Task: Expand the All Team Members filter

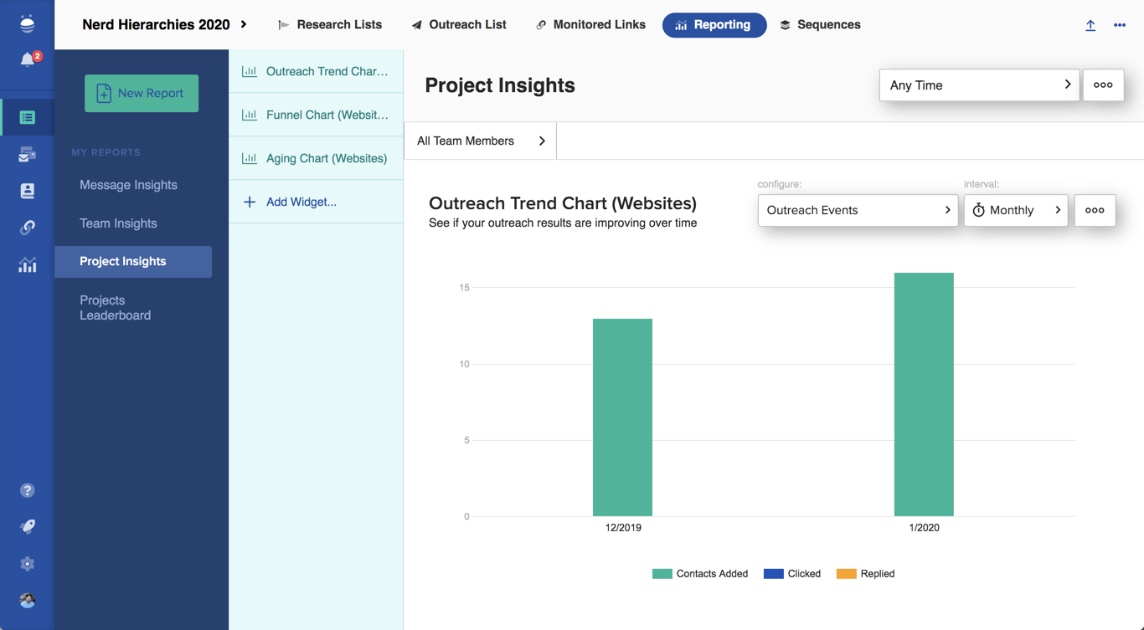Action: pyautogui.click(x=480, y=141)
